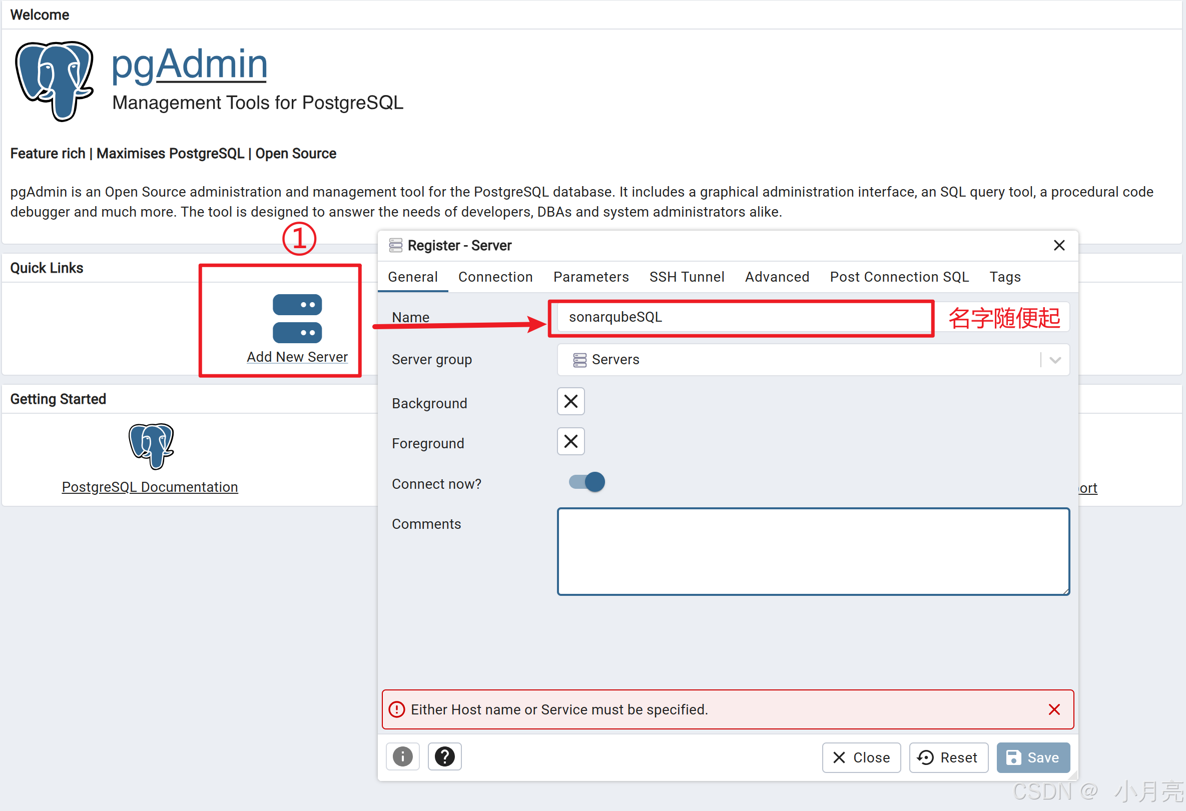The width and height of the screenshot is (1186, 811).
Task: Switch to the Connection tab
Action: [x=495, y=277]
